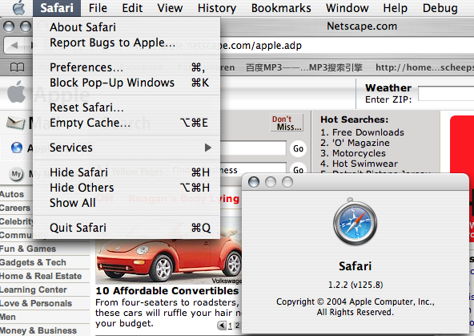474x336 pixels.
Task: Open Learning Center channel
Action: tap(34, 289)
